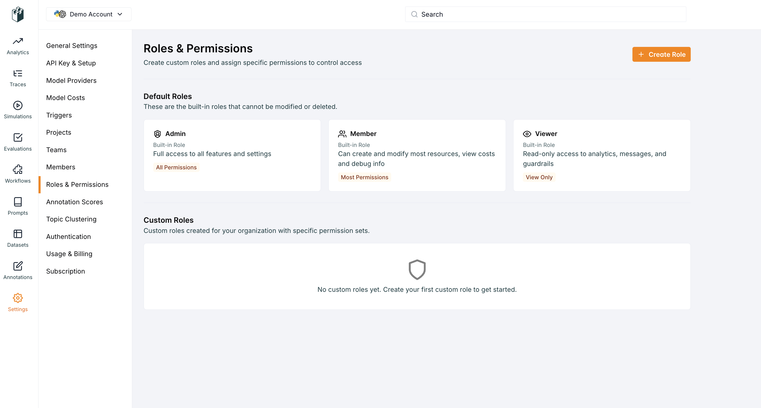The width and height of the screenshot is (761, 408).
Task: Navigate to Authentication settings
Action: (68, 237)
